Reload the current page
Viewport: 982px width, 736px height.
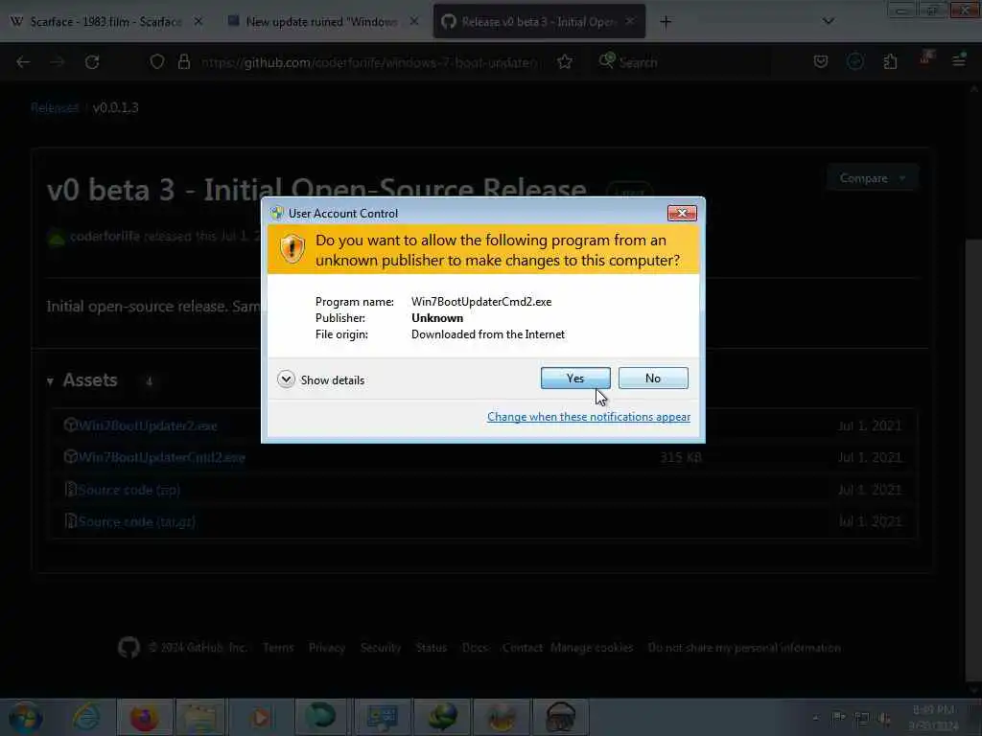coord(92,62)
